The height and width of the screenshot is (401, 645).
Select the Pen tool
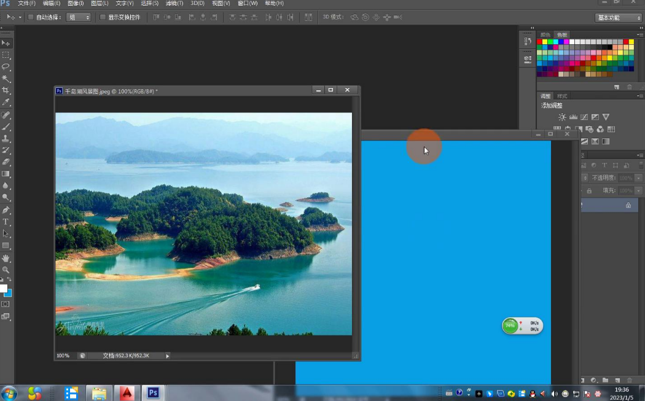[x=6, y=210]
